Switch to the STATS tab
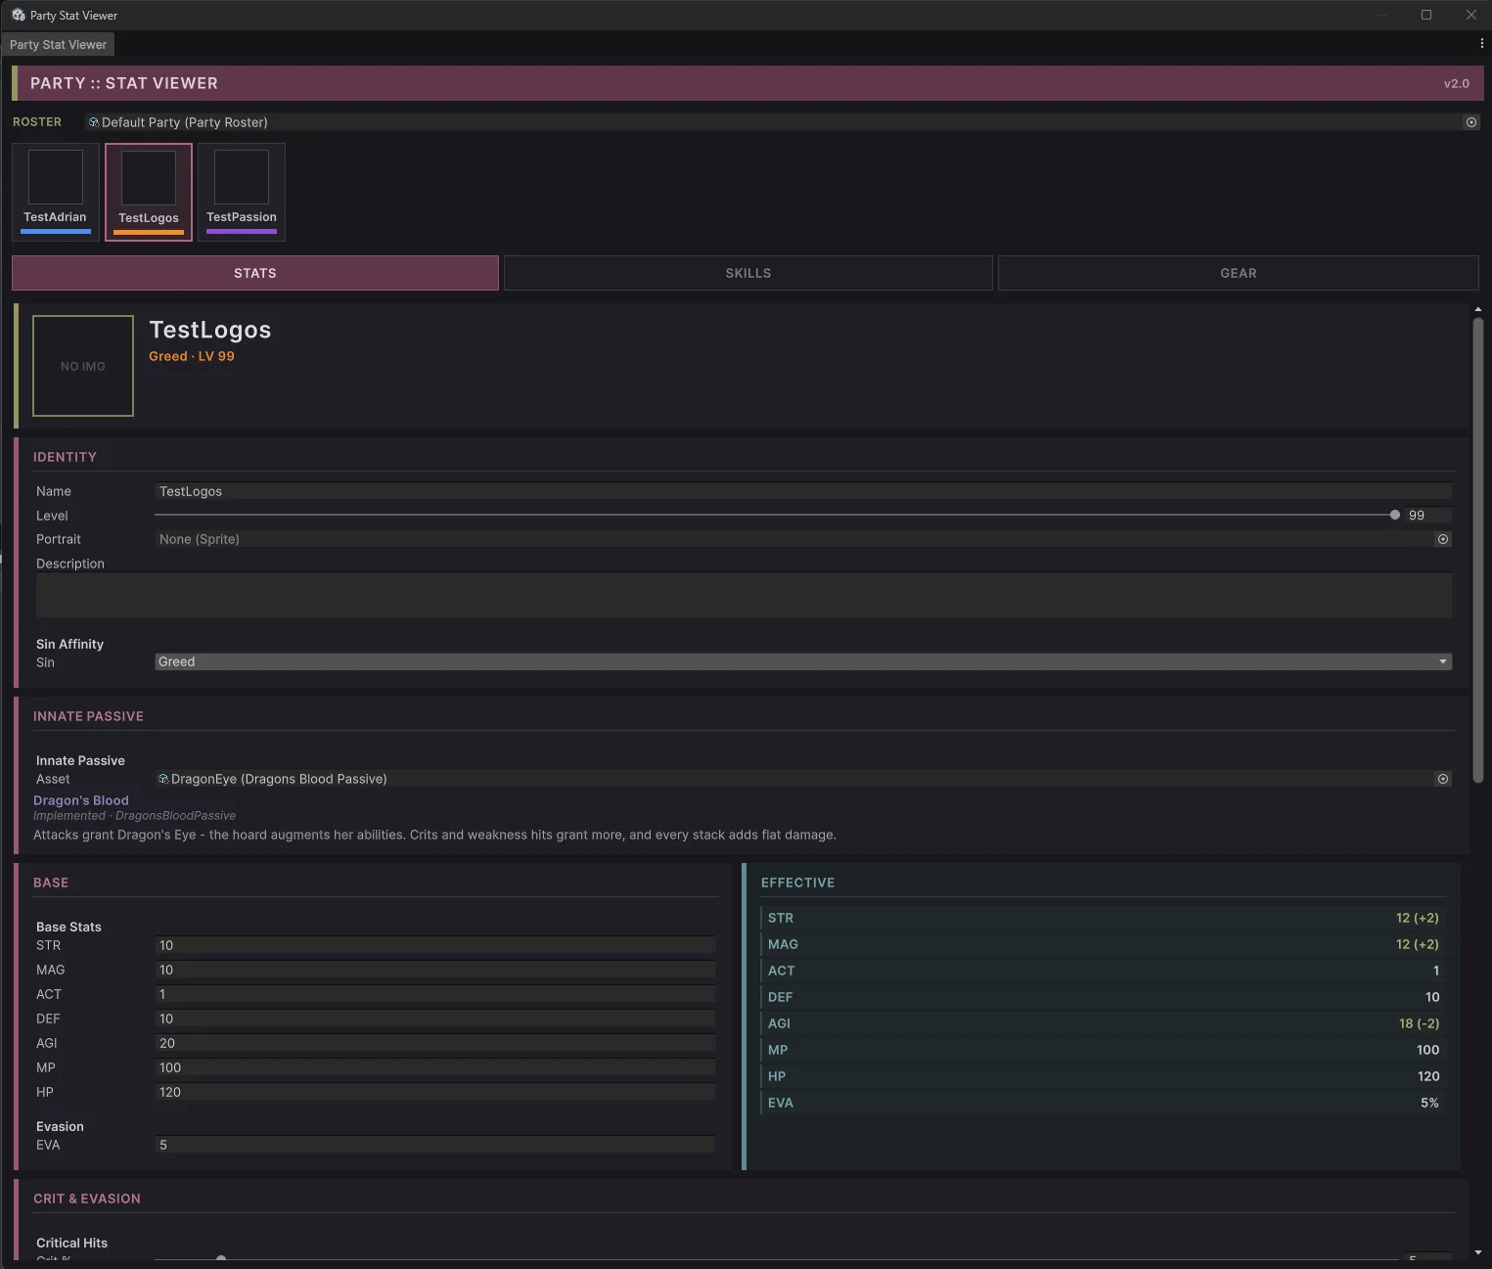1492x1269 pixels. (255, 273)
